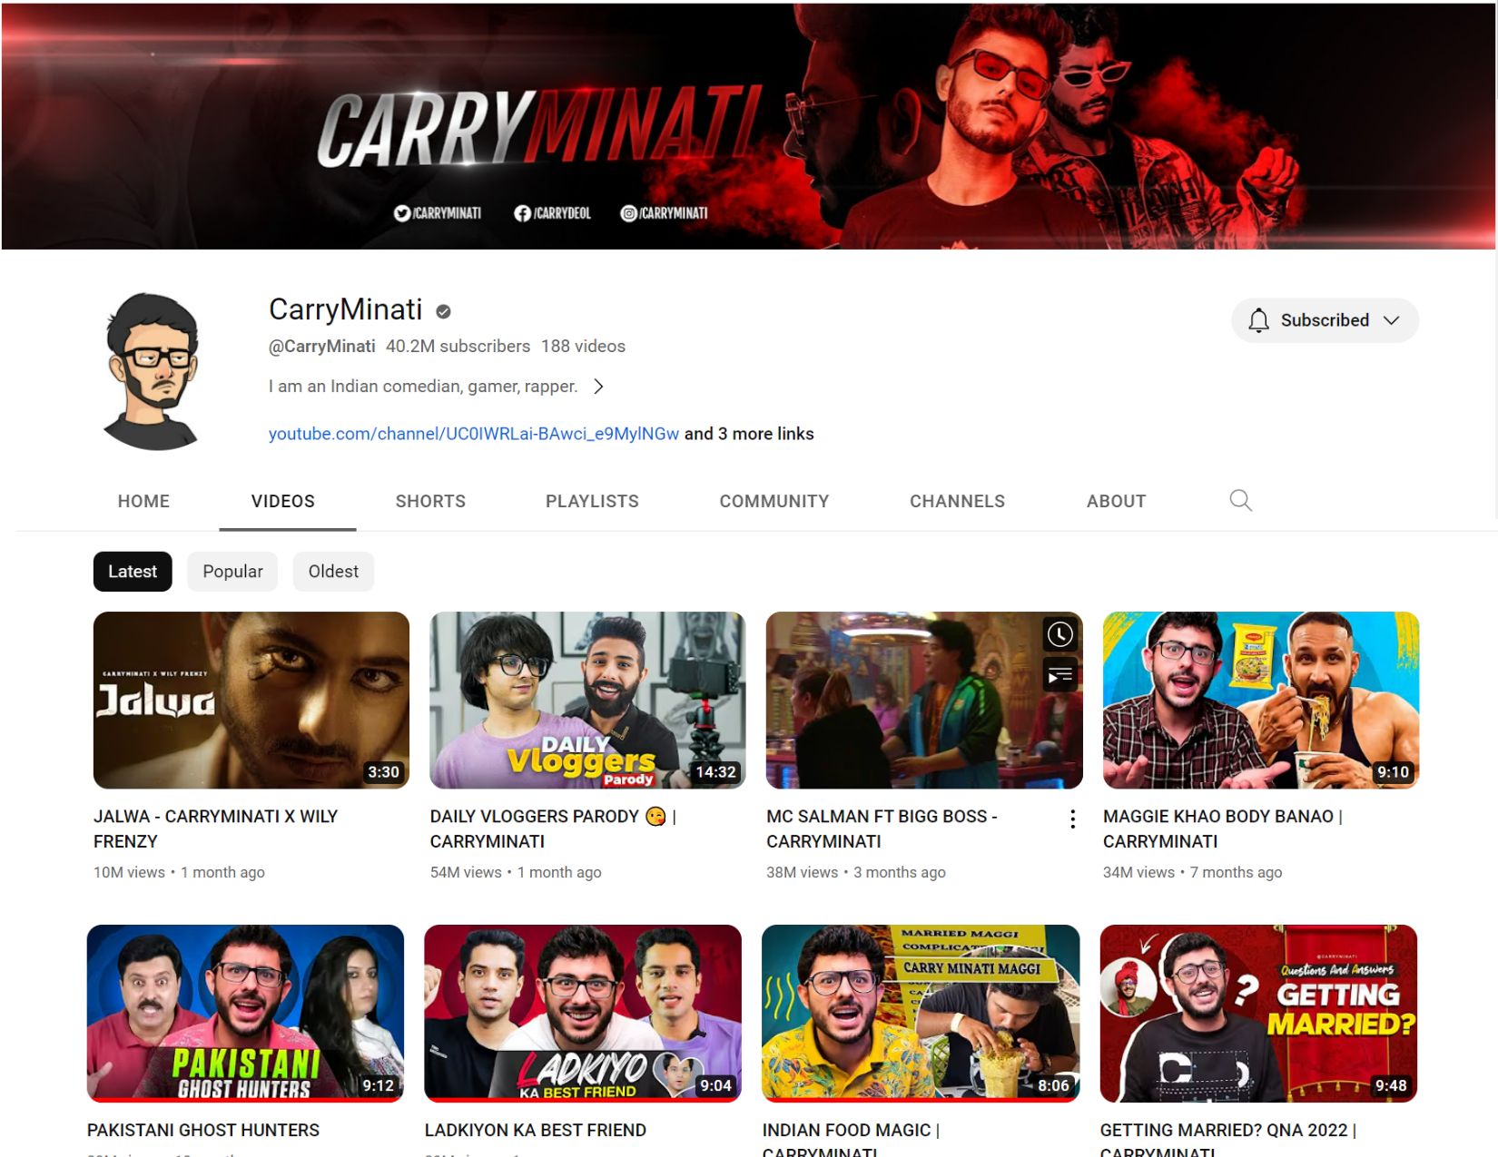1498x1157 pixels.
Task: Select the Oldest filter chip
Action: [x=333, y=572]
